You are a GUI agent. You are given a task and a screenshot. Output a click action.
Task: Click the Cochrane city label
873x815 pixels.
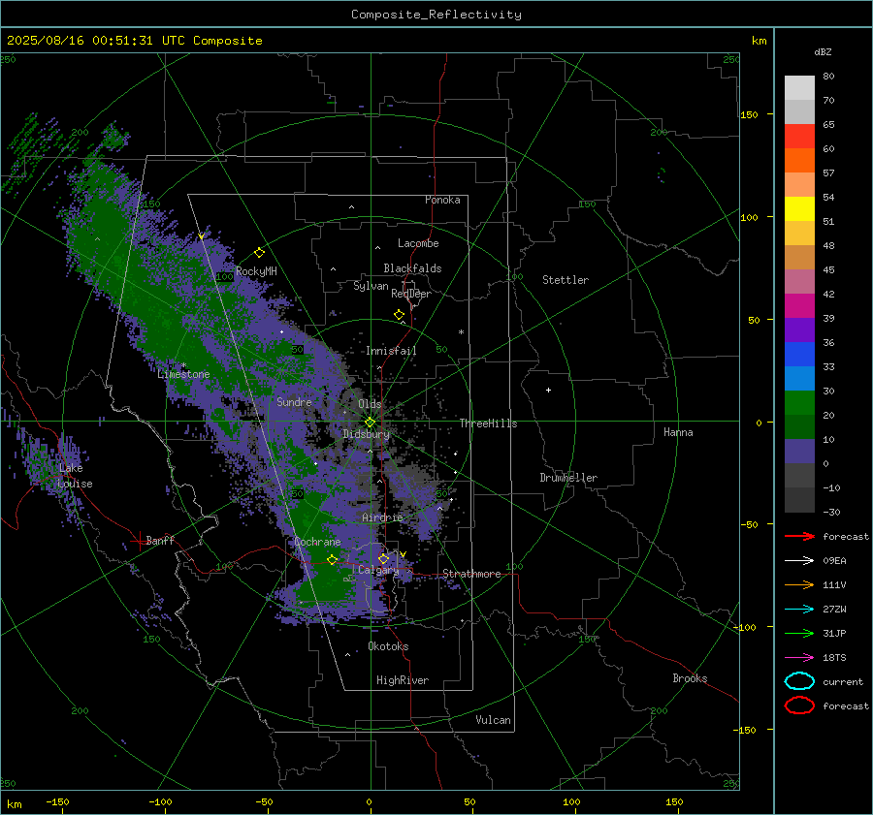tap(317, 542)
